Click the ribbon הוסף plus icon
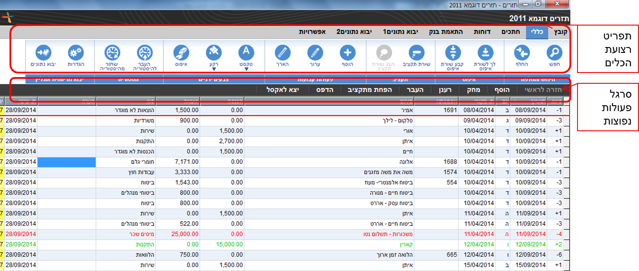The image size is (639, 271). click(x=347, y=53)
